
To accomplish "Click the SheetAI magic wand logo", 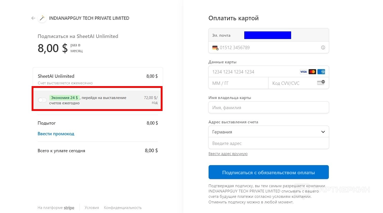I will (42, 18).
